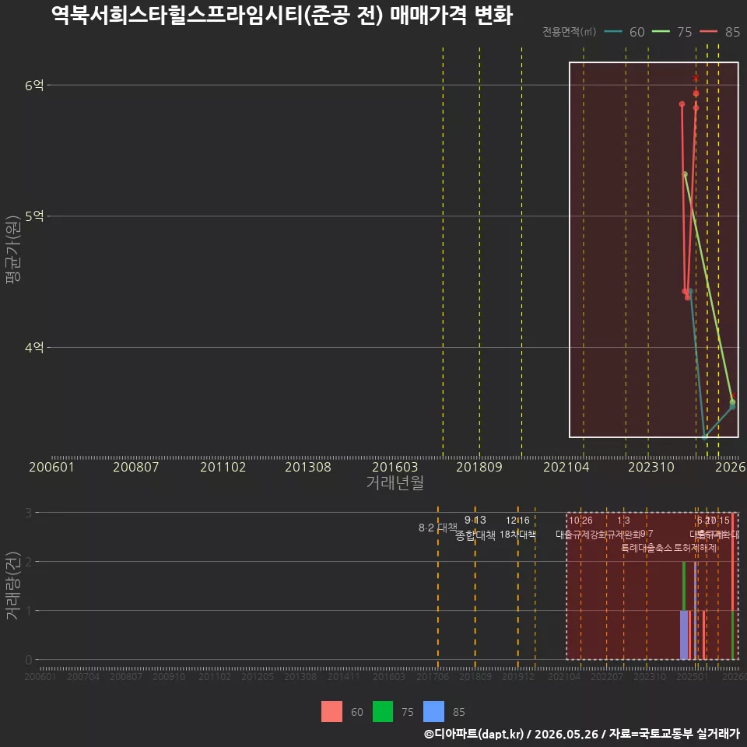Click the 201706 label on the volume chart
This screenshot has width=747, height=747.
[x=433, y=676]
